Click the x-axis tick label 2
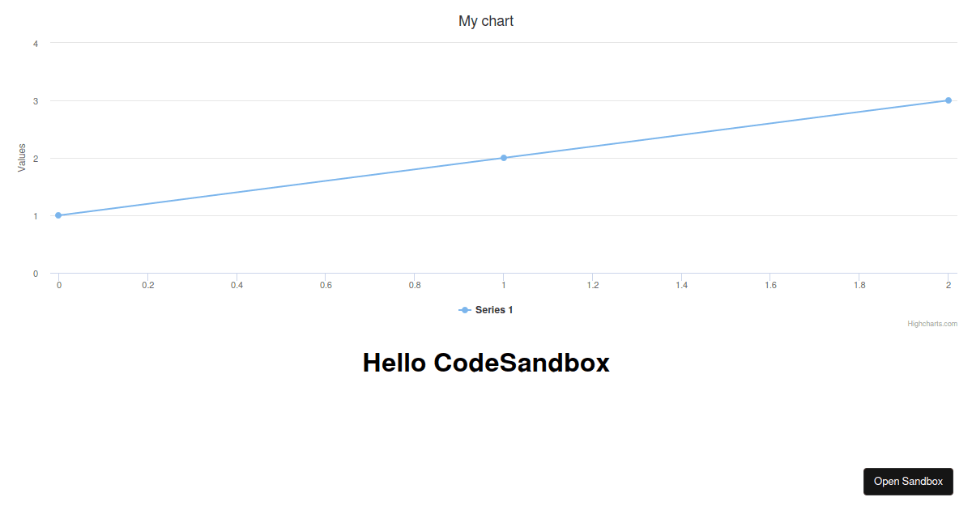The height and width of the screenshot is (510, 972). pos(949,285)
